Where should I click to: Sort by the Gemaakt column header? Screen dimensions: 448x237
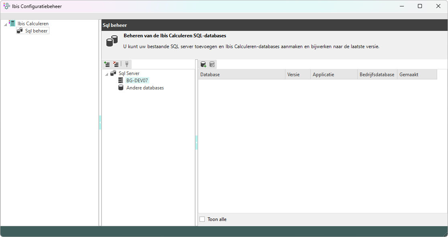tap(417, 75)
